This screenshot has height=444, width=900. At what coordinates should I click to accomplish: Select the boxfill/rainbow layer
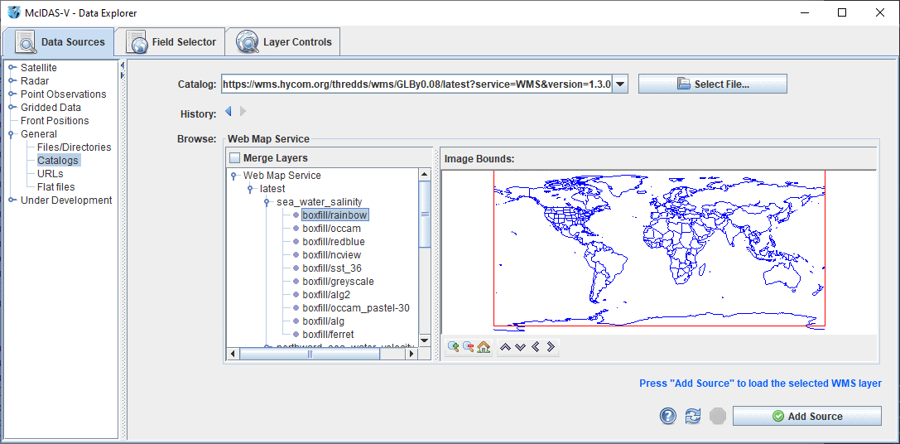pos(334,215)
